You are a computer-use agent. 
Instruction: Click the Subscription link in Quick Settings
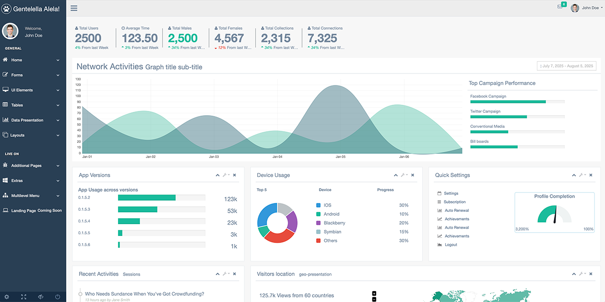click(454, 202)
